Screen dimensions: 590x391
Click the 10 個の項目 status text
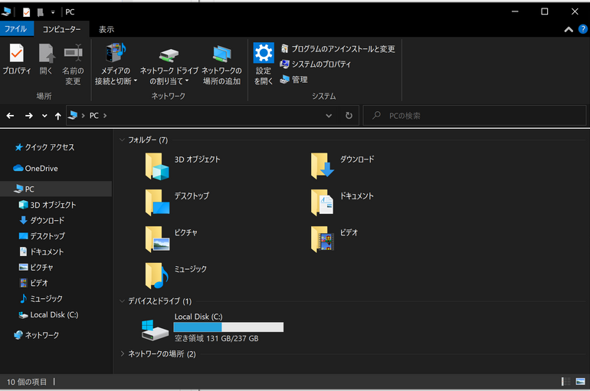pos(27,382)
